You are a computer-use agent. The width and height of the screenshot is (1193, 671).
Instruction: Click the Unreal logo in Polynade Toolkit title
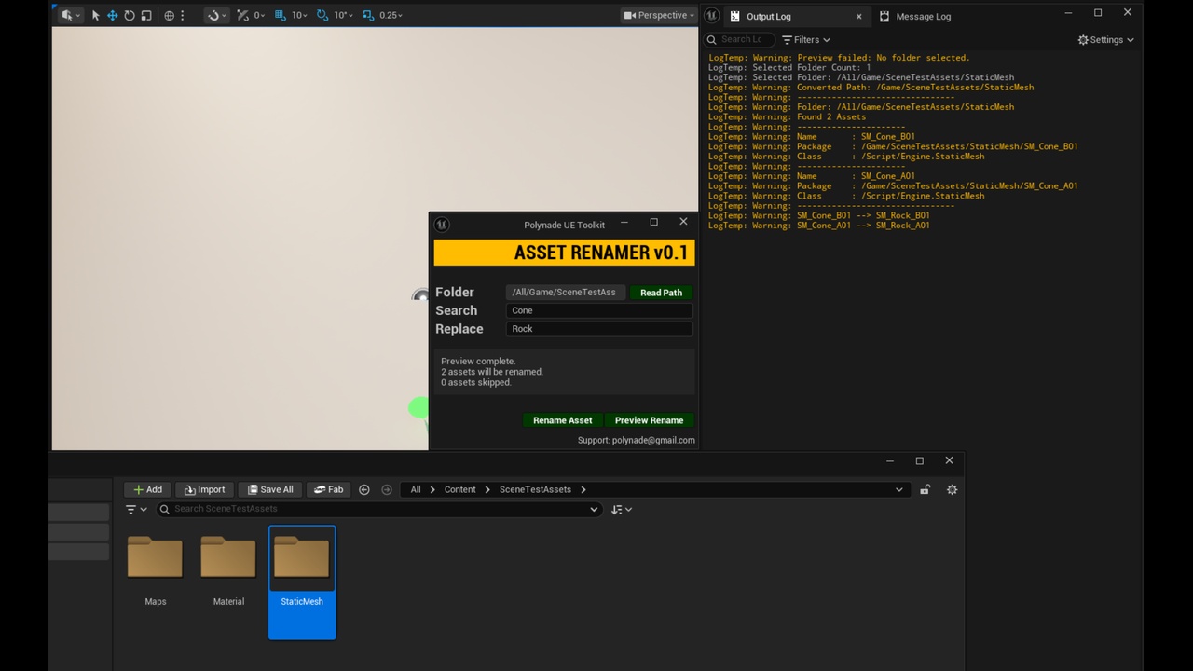click(442, 225)
